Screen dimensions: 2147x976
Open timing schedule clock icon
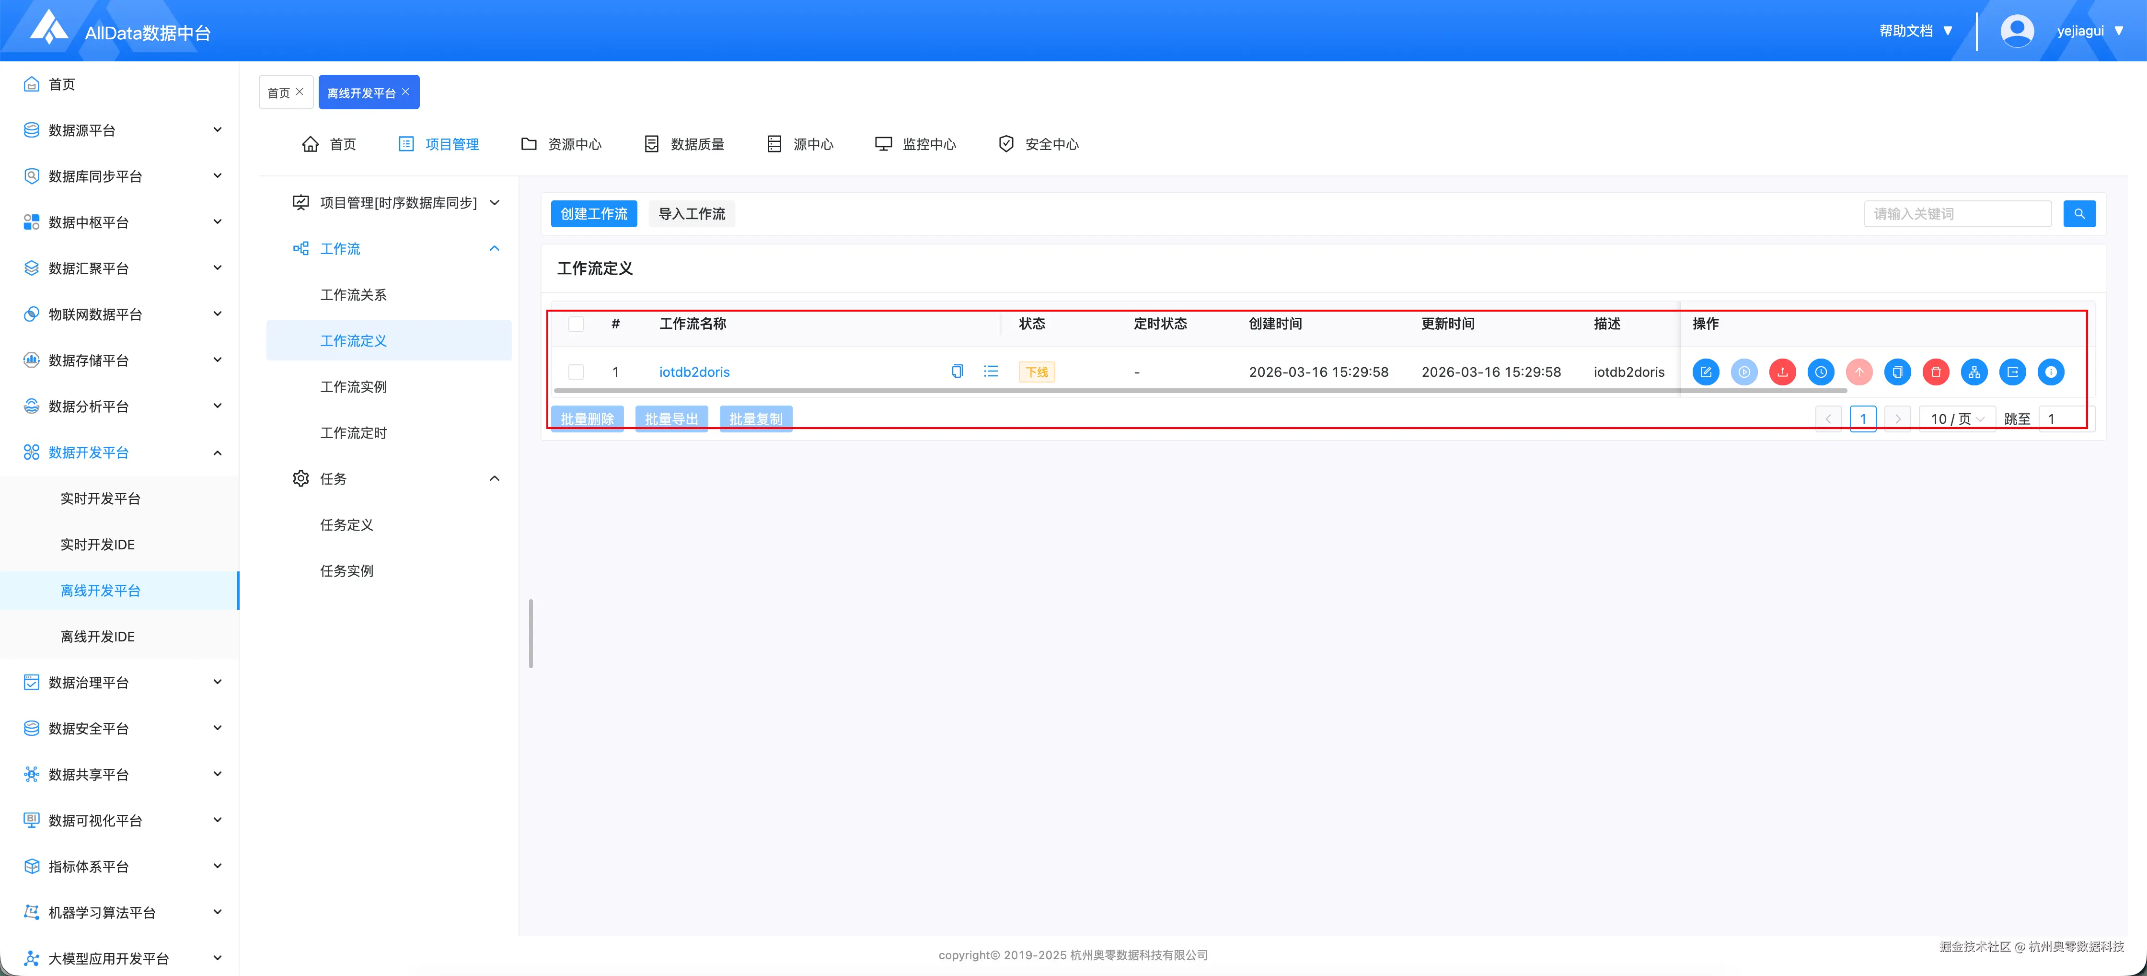point(1820,372)
